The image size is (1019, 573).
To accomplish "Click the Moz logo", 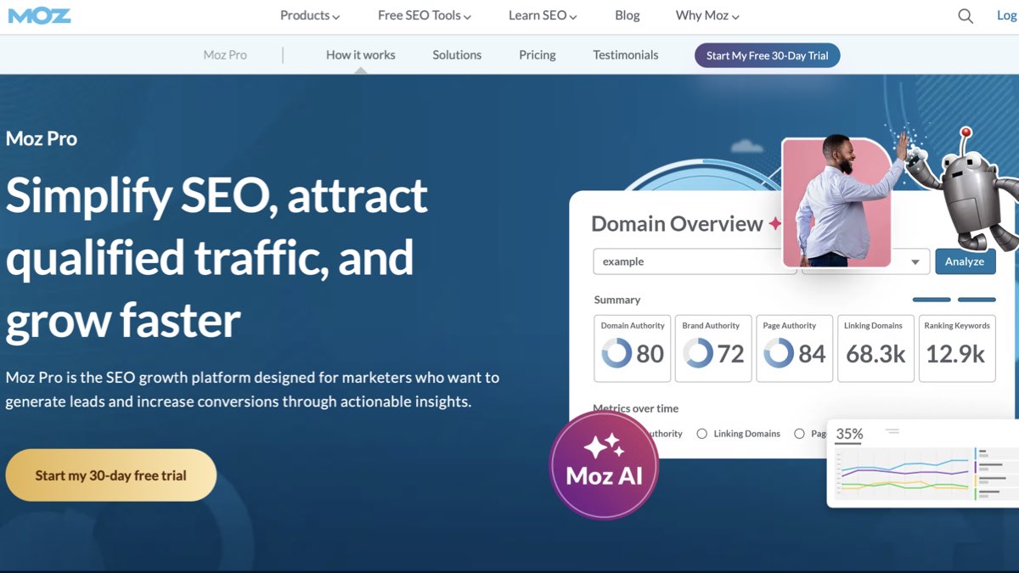I will click(x=39, y=14).
